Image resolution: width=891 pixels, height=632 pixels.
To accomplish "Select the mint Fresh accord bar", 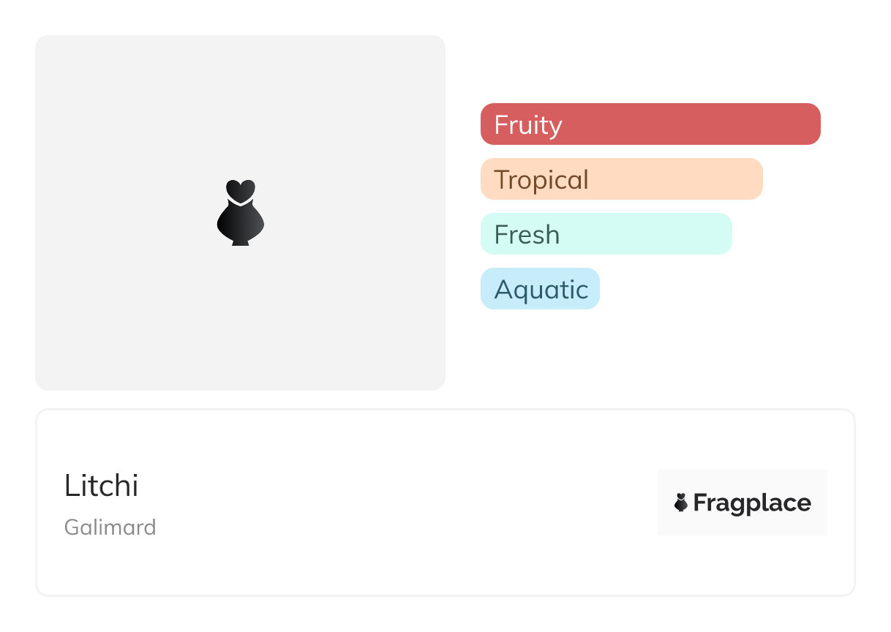I will 606,234.
